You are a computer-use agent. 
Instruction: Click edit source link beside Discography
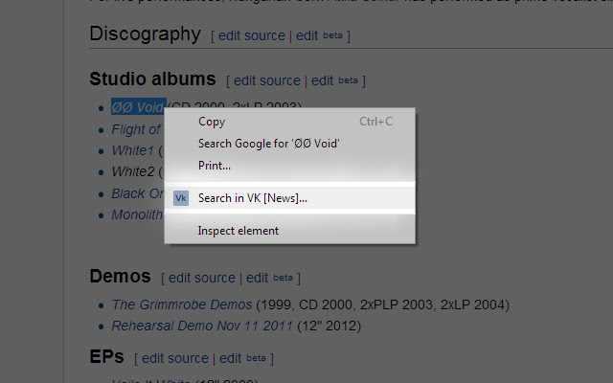(x=252, y=35)
